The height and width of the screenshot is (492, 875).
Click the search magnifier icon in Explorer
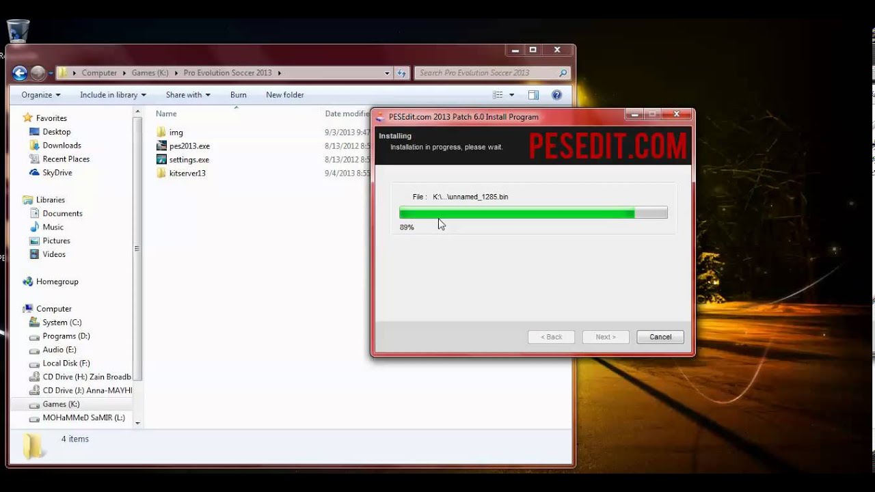click(563, 72)
